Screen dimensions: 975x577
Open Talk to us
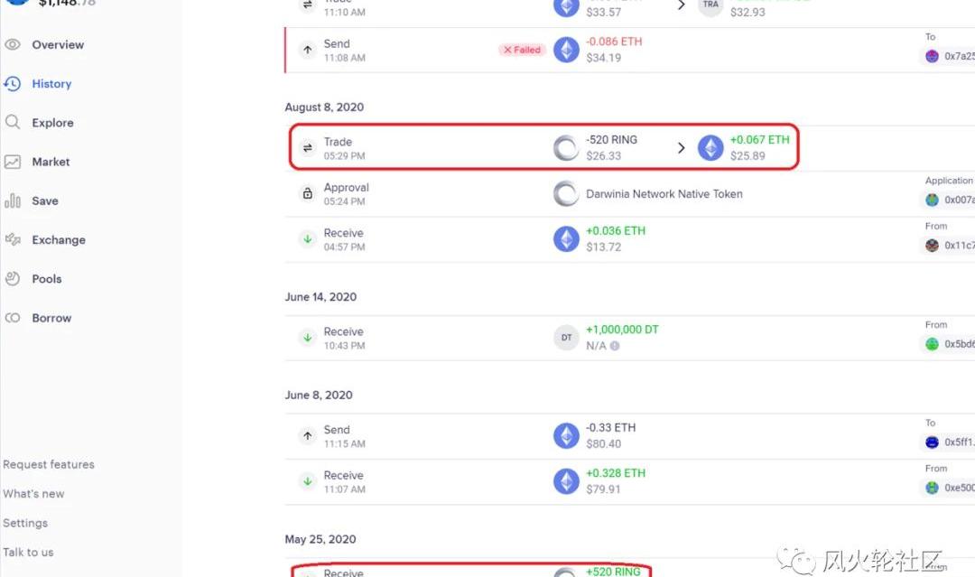click(x=28, y=552)
